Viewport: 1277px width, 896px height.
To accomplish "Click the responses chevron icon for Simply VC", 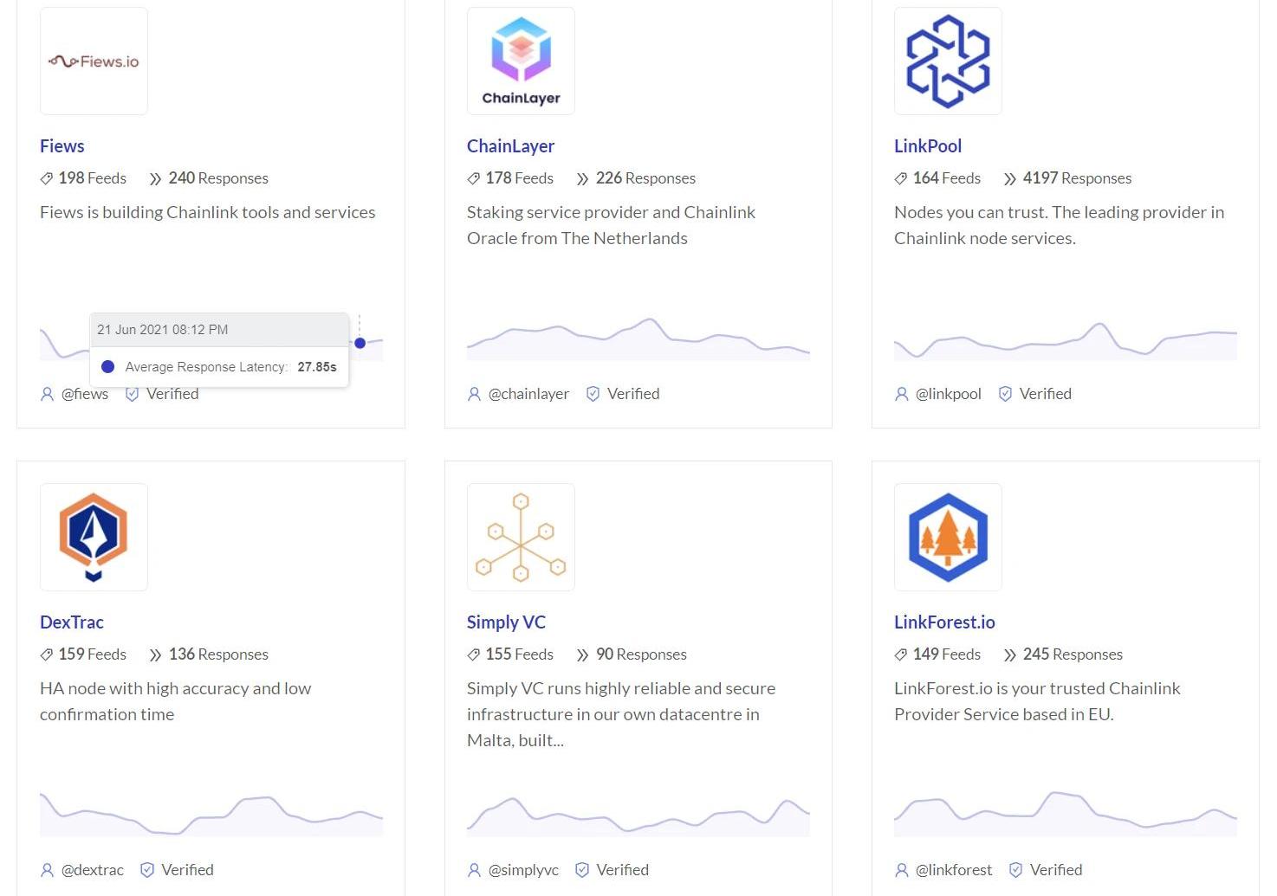I will coord(582,655).
